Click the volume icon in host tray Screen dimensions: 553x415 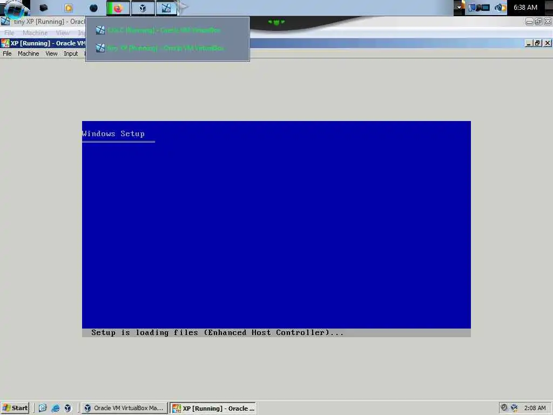point(500,8)
